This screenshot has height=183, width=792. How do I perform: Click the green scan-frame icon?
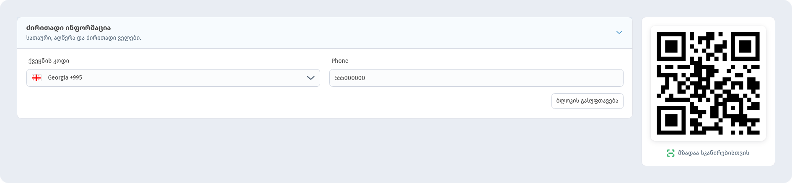point(670,153)
